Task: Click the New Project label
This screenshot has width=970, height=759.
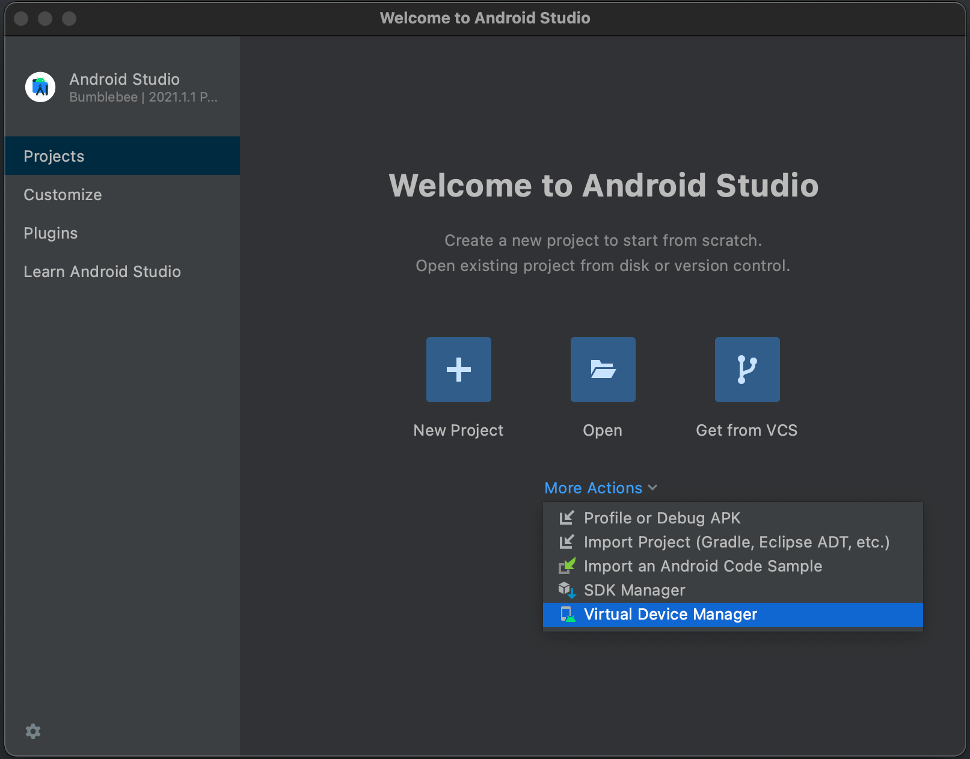Action: (x=458, y=430)
